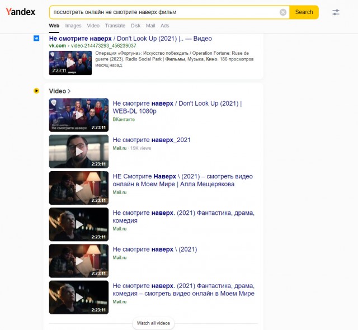358x330 pixels.
Task: Click Mail.ru source under Алла Мещерякова result
Action: 119,192
